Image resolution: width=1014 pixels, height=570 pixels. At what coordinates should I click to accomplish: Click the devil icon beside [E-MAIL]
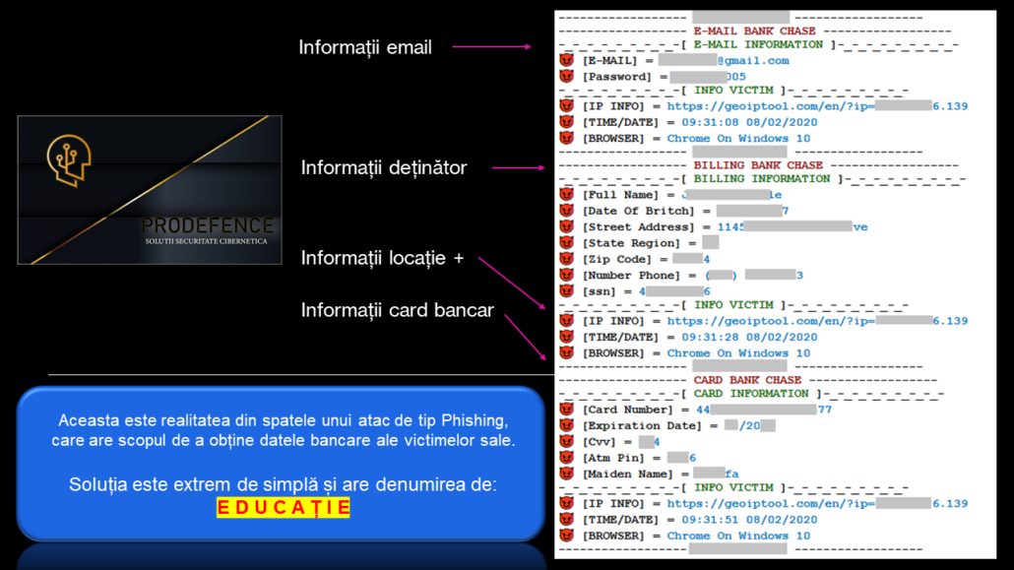click(566, 60)
